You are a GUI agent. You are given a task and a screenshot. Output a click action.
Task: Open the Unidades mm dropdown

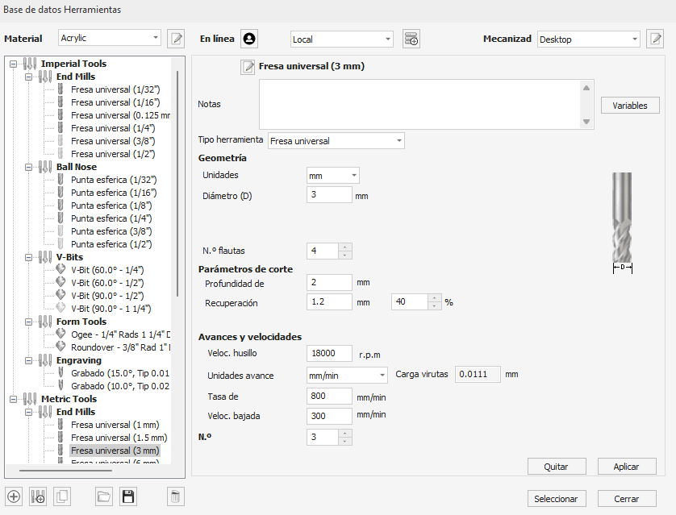(x=333, y=175)
